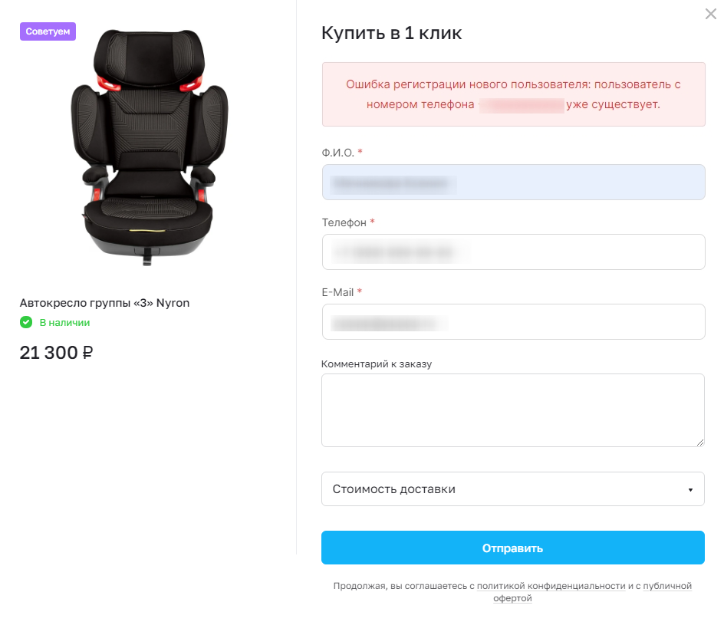Viewport: 724px width, 635px height.
Task: Click the textarea resize handle corner
Action: click(x=700, y=443)
